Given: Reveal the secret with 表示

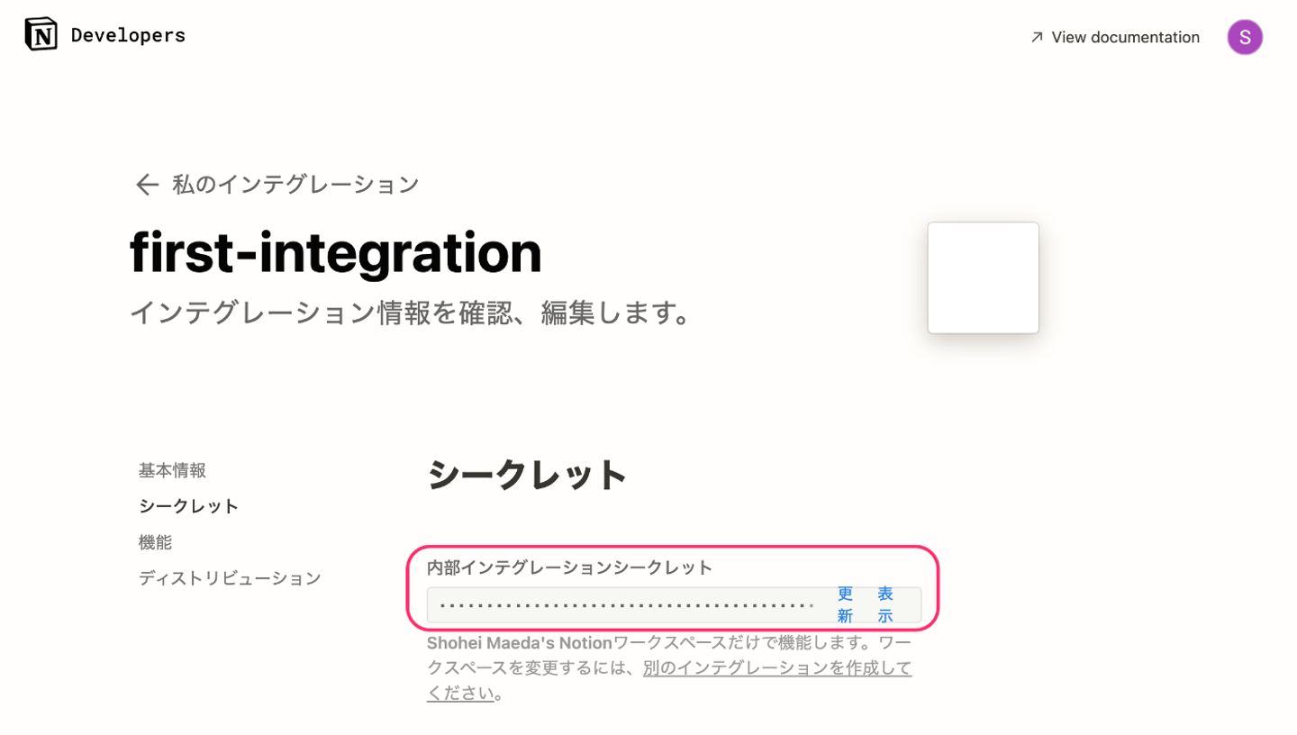Looking at the screenshot, I should click(x=885, y=604).
